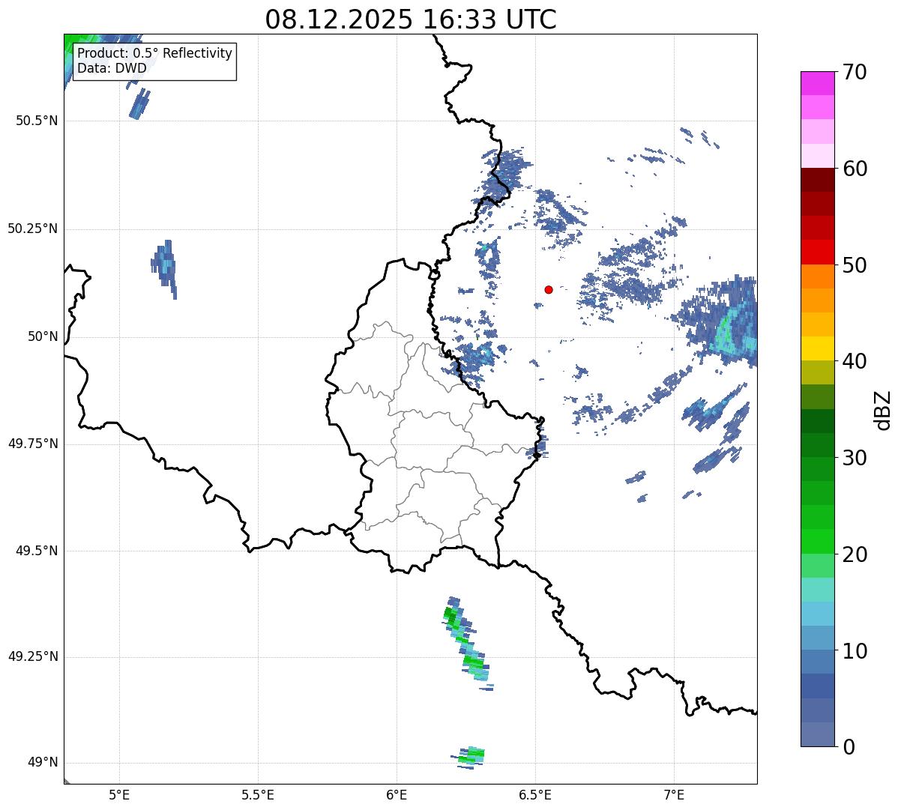Click the latitude label "49.5°N"

tap(37, 551)
